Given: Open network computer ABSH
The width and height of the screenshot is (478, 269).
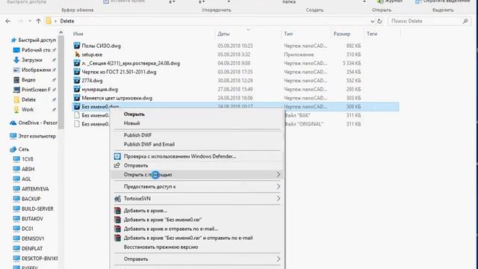Looking at the screenshot, I should pos(28,170).
